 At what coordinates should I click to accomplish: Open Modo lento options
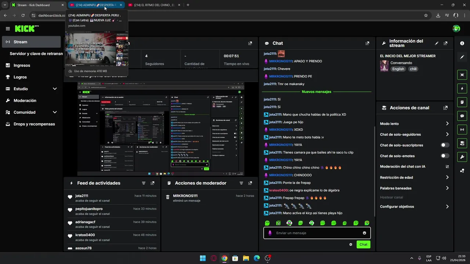pos(415,124)
